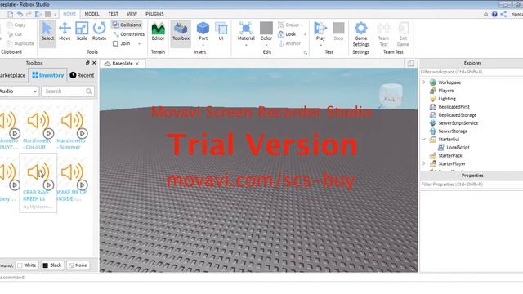This screenshot has height=294, width=523.
Task: Expand the StarterPlayer tree node
Action: point(424,163)
